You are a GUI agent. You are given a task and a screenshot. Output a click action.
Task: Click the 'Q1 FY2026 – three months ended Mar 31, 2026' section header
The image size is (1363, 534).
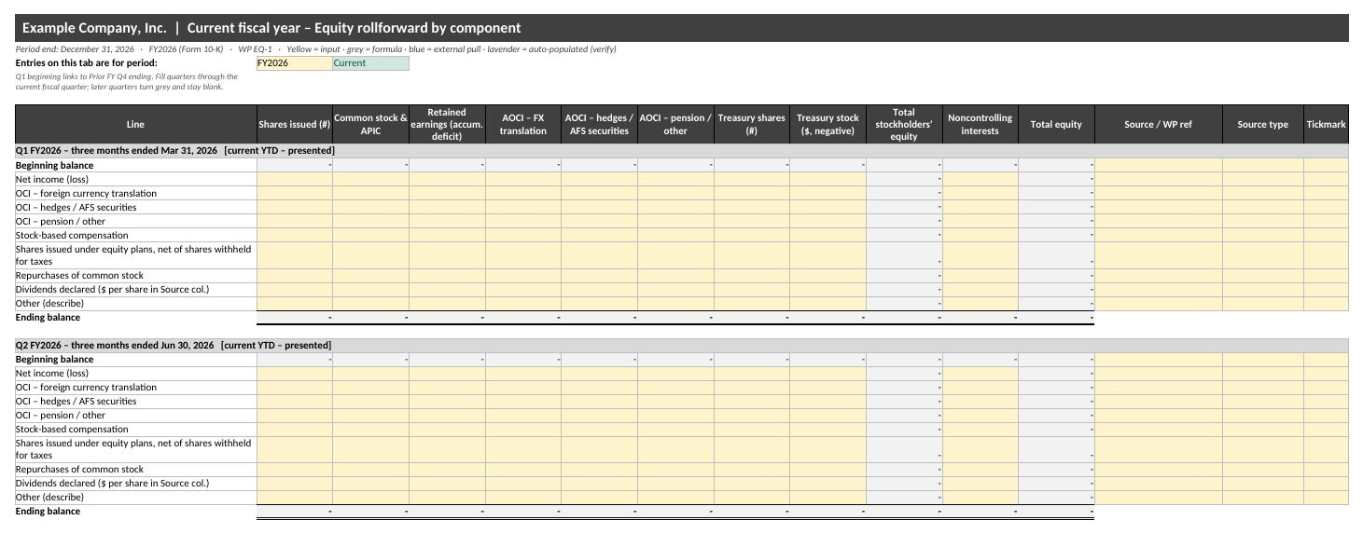[x=681, y=151]
